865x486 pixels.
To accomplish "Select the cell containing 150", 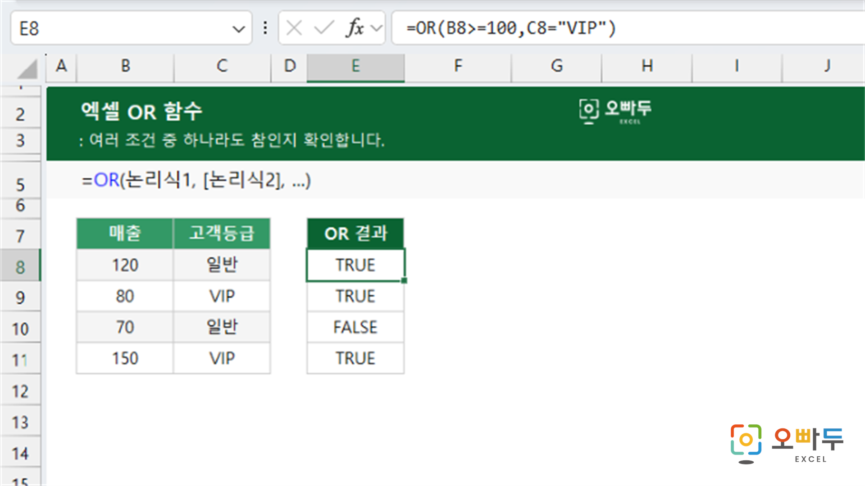I will point(125,358).
